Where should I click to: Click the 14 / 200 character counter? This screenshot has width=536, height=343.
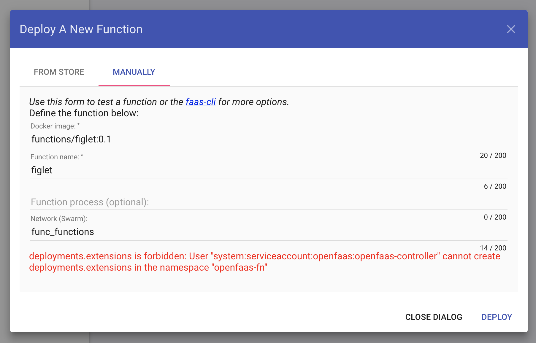[493, 248]
